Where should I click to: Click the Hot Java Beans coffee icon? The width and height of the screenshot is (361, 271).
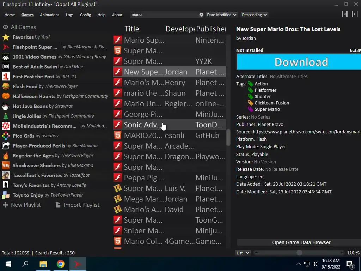(x=6, y=106)
